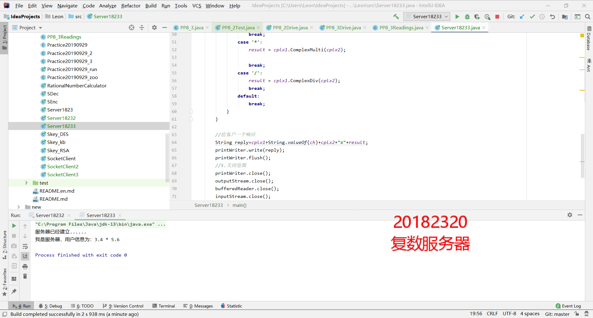593x318 pixels.
Task: Collapse all in Project panel
Action: [142, 27]
